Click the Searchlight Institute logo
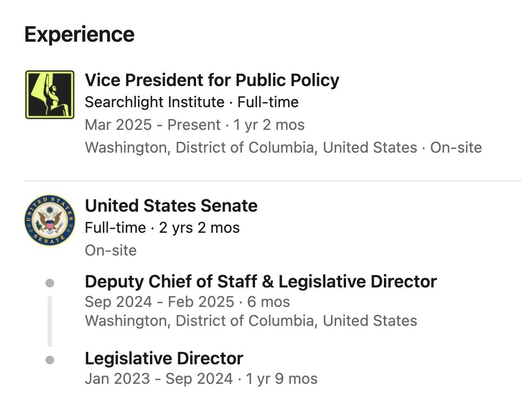Screen dimensions: 522x419 50,94
